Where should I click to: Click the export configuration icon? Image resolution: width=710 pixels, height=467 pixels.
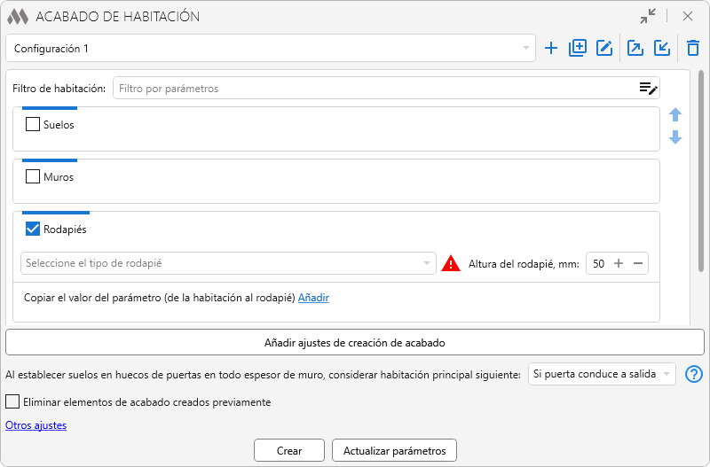635,49
